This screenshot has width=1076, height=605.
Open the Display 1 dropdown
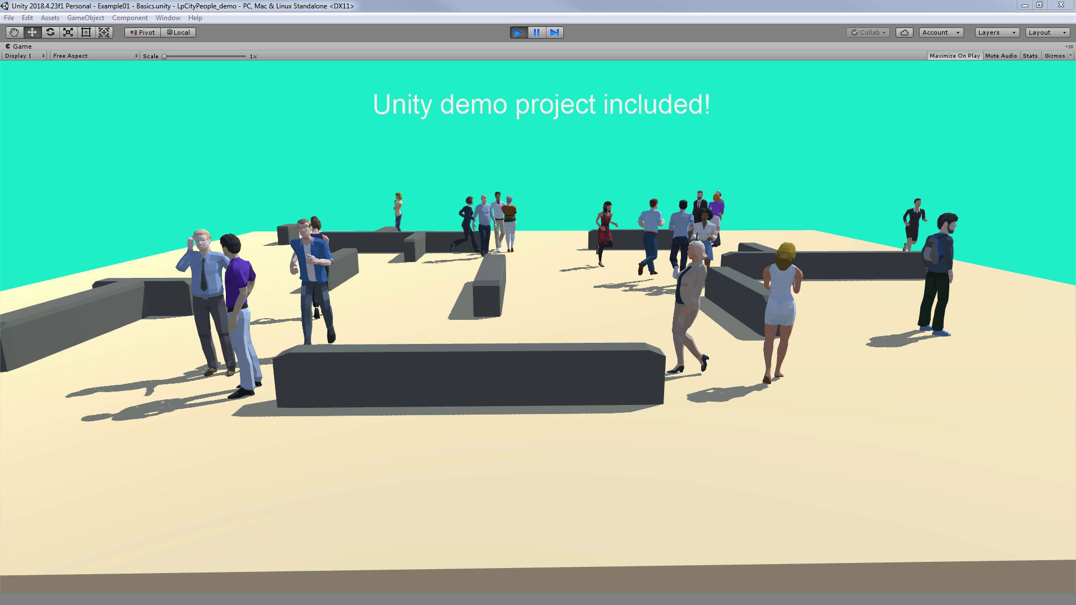click(25, 56)
